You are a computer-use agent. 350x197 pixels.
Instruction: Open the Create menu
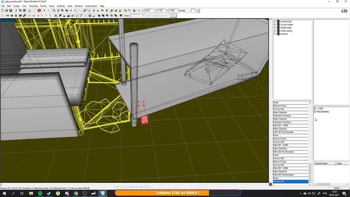[x=16, y=6]
